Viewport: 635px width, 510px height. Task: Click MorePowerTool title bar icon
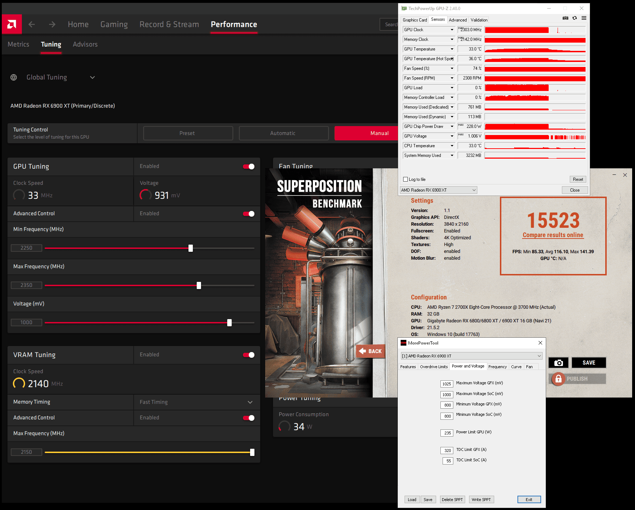pyautogui.click(x=404, y=343)
